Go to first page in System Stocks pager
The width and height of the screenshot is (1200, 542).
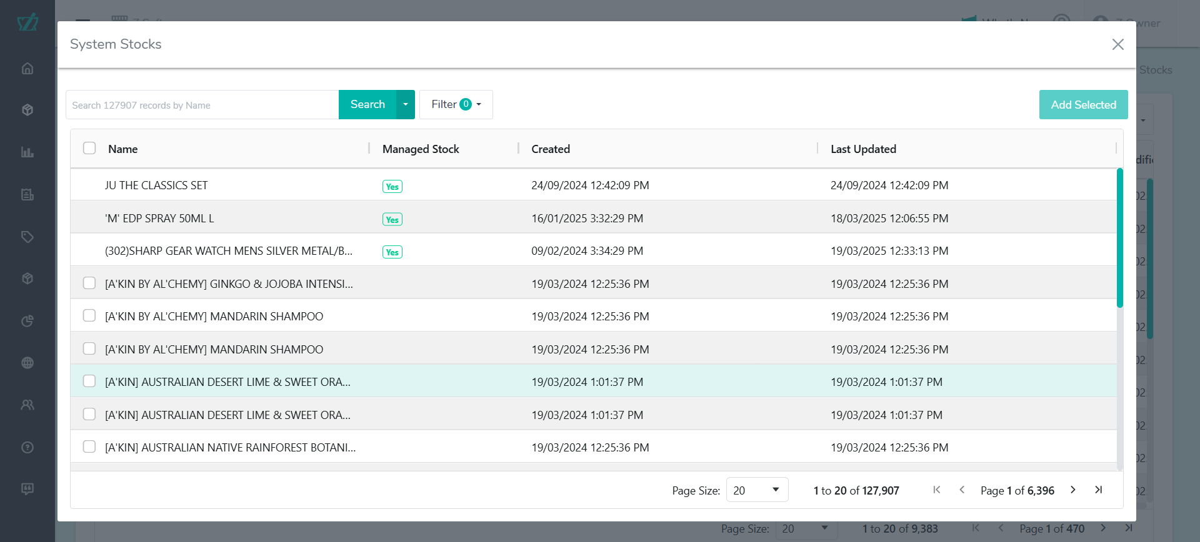coord(936,490)
